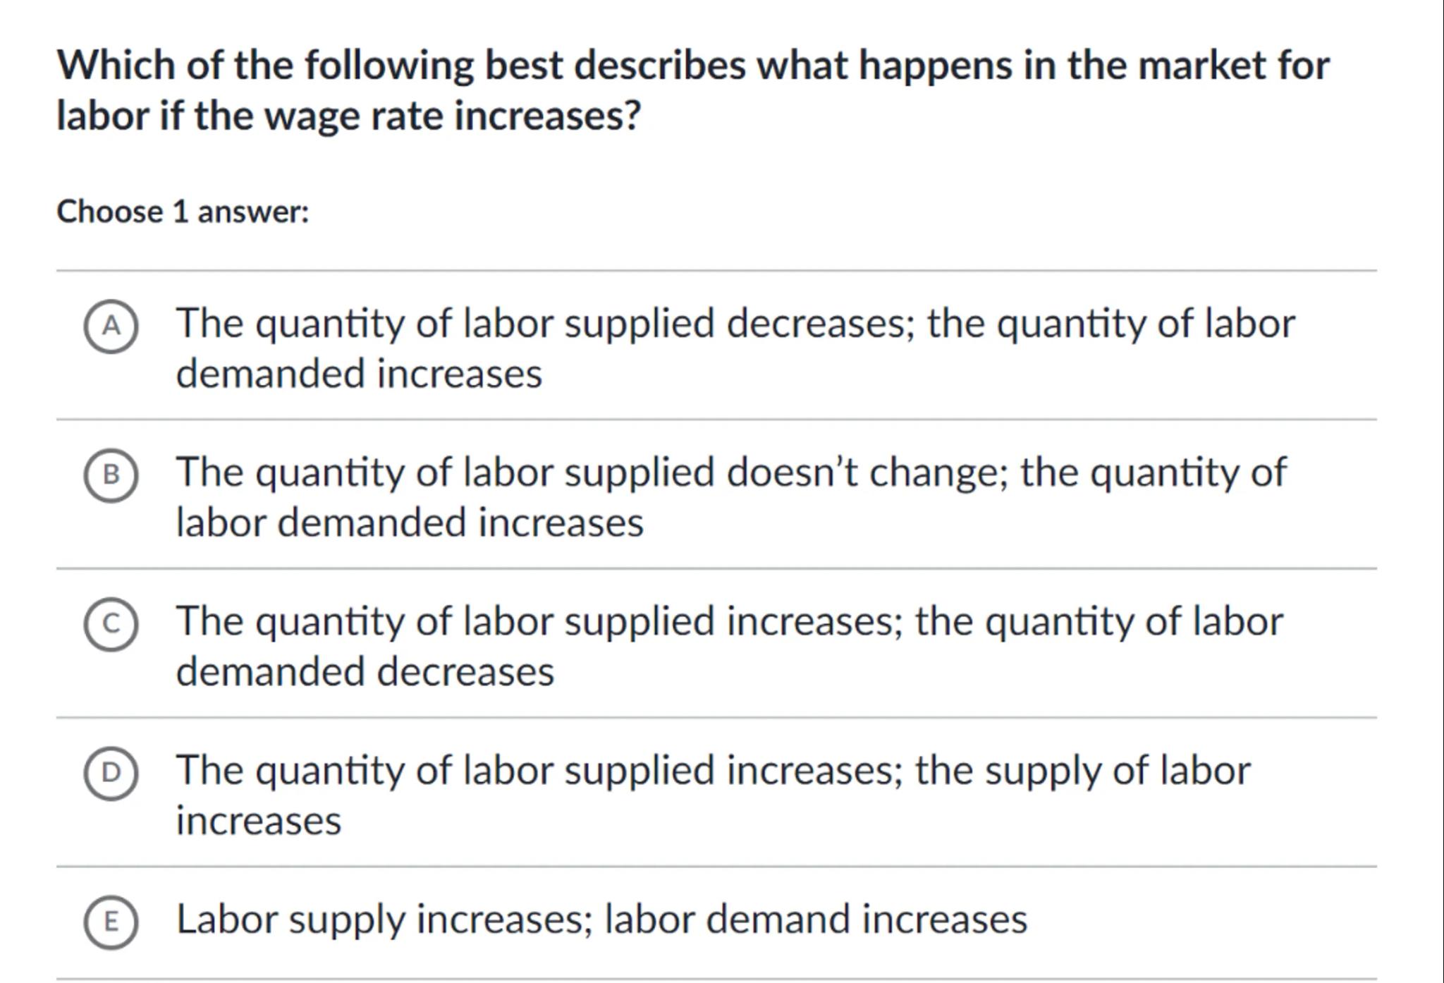Click 'demanded decreases' in option C

point(365,671)
